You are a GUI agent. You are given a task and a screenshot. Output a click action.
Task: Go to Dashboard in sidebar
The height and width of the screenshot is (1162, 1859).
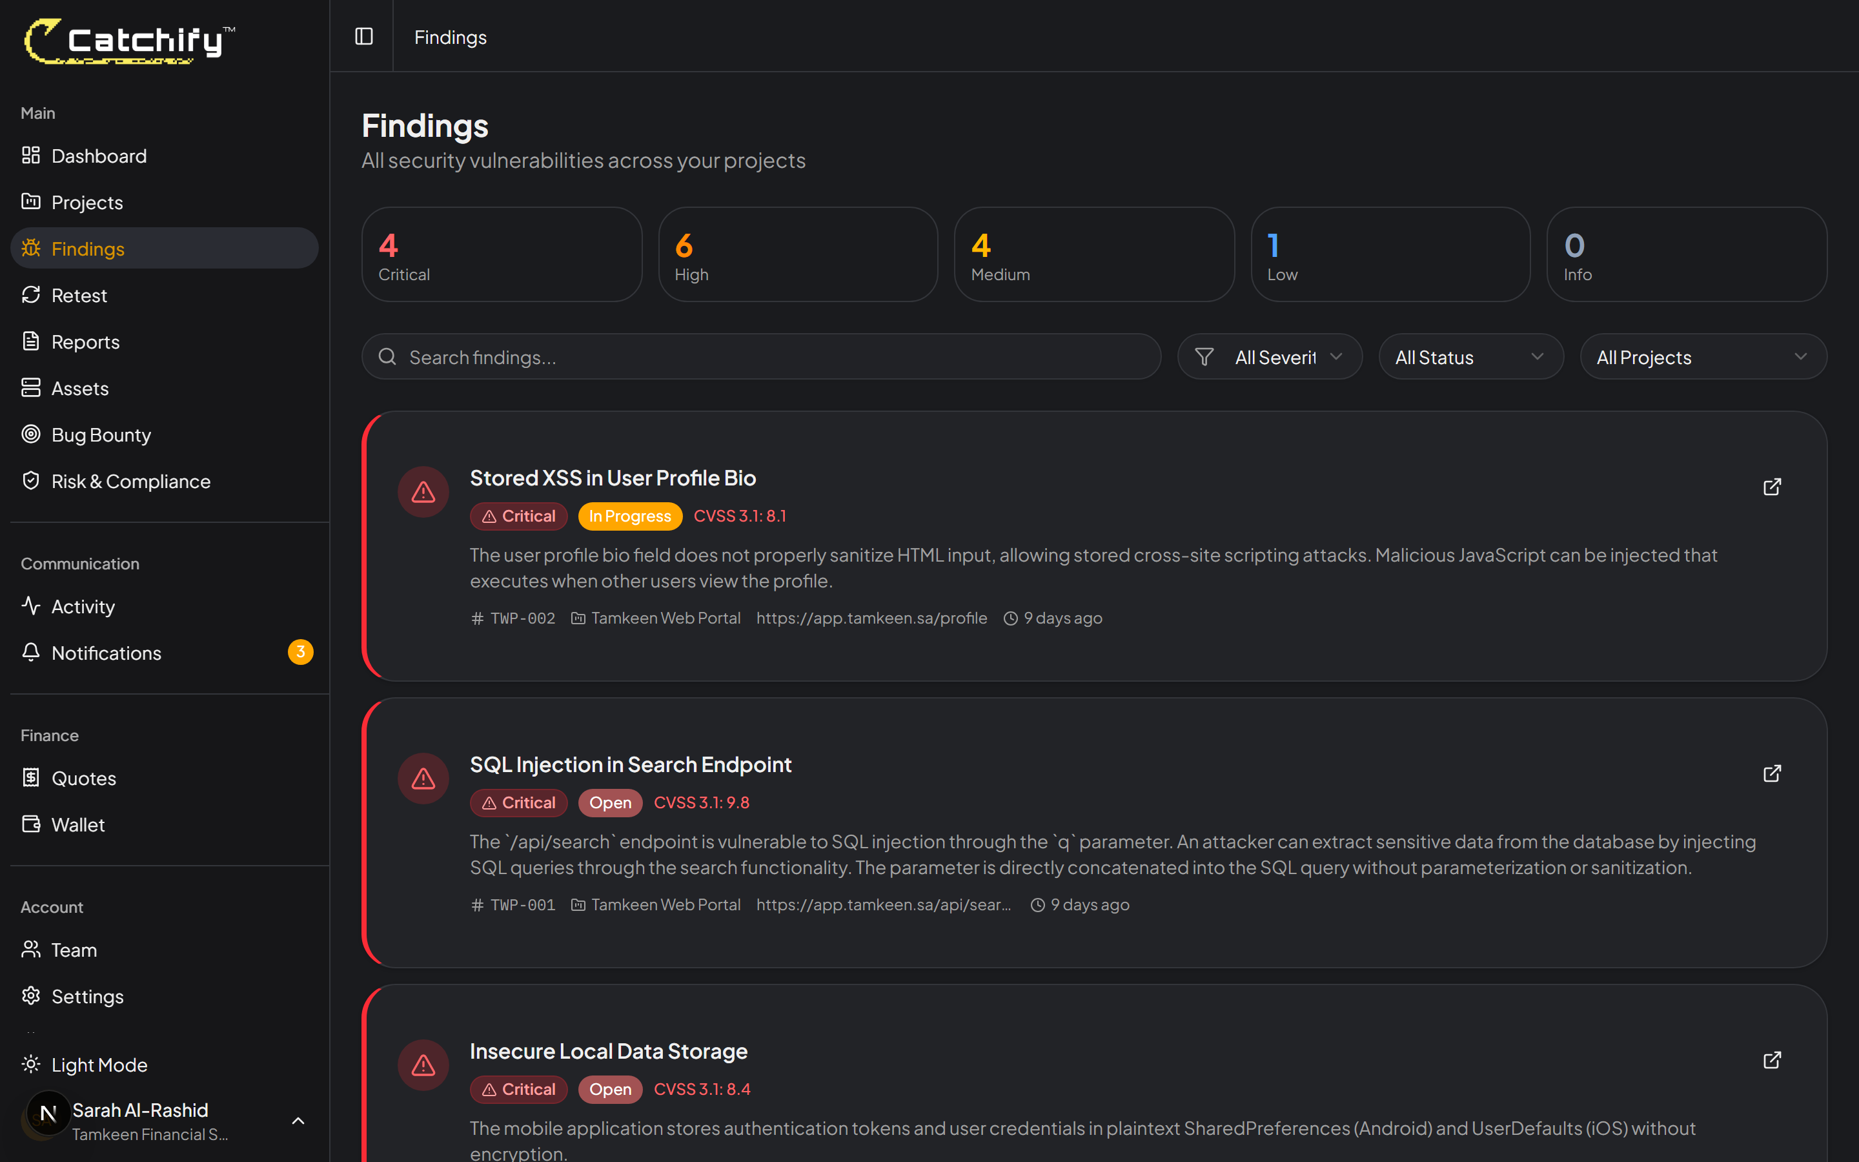(x=98, y=156)
